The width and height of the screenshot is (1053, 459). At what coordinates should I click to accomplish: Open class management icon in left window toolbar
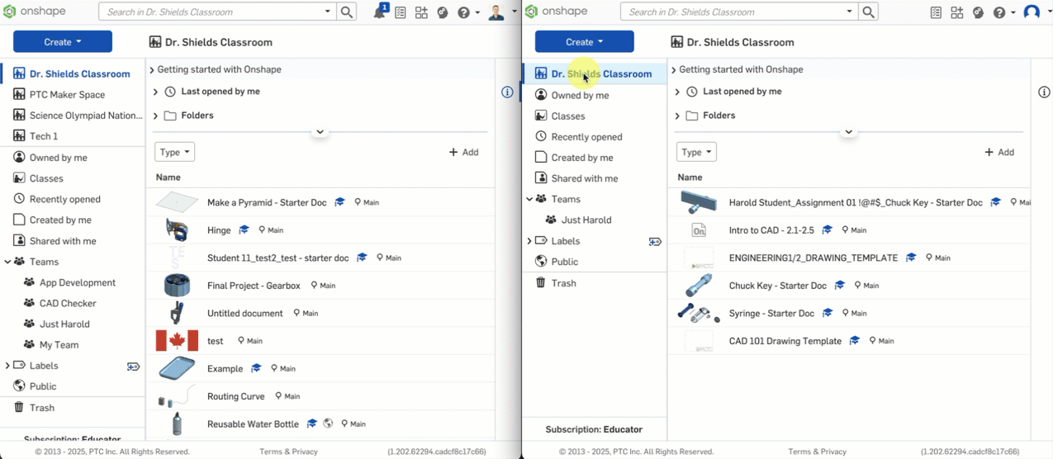click(401, 12)
